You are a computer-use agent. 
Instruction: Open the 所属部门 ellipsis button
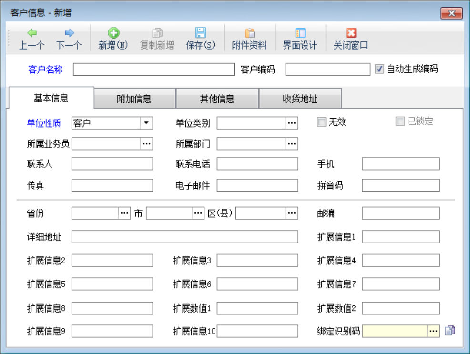click(292, 143)
